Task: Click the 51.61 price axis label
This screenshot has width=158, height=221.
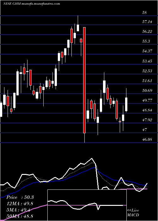Action: coord(147,81)
